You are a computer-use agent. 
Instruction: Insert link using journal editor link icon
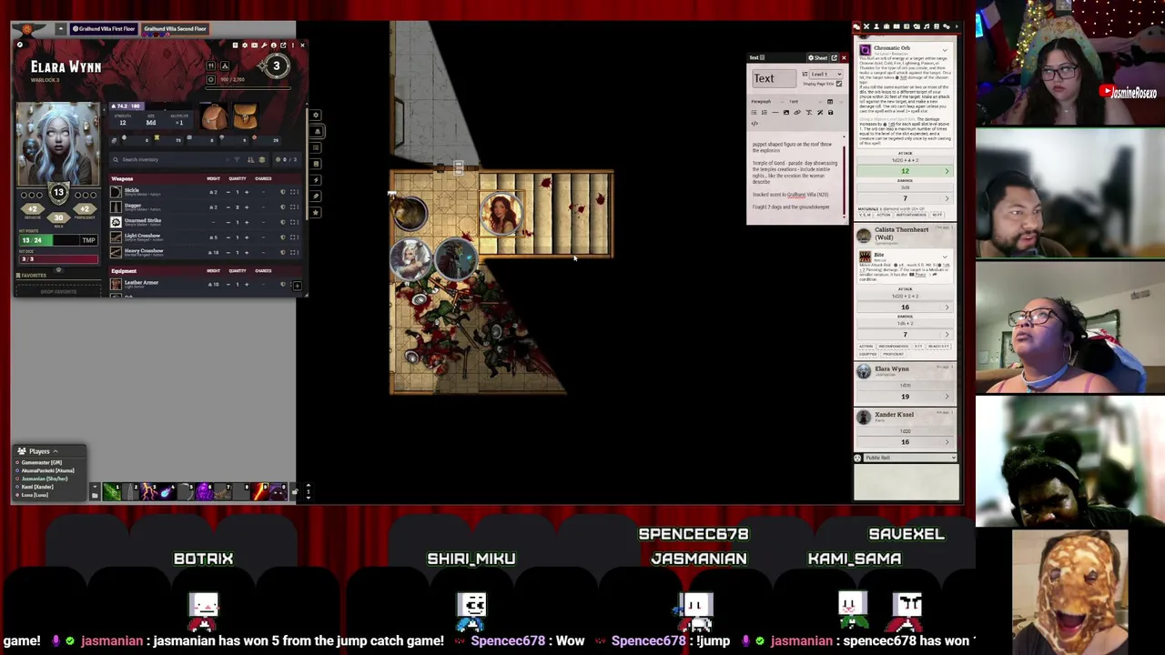(797, 112)
